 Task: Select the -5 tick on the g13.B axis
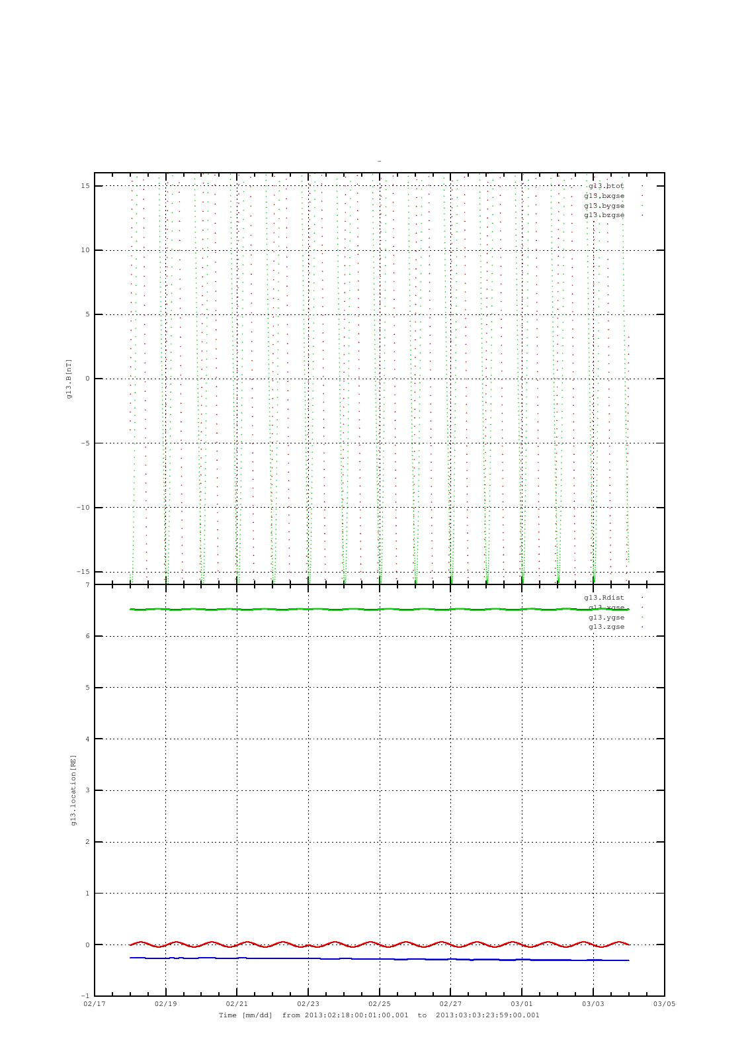pos(85,443)
